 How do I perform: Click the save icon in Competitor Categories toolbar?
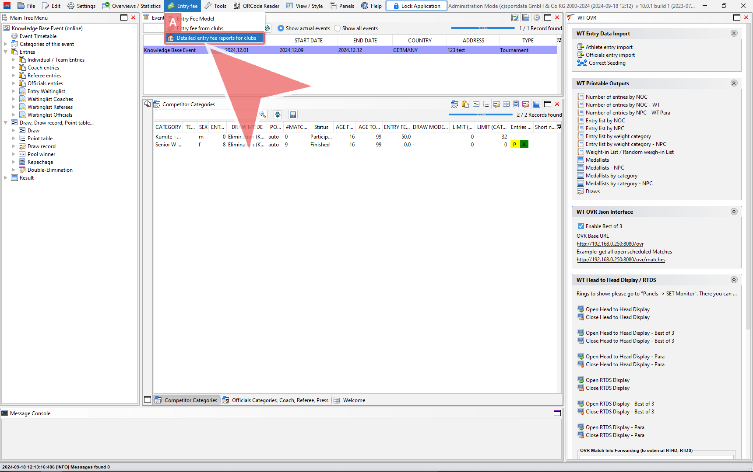point(293,115)
